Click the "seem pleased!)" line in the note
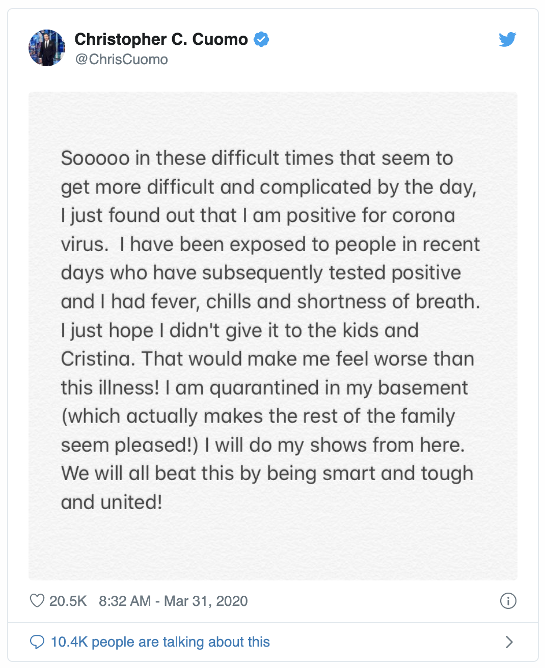This screenshot has width=545, height=668. [129, 445]
